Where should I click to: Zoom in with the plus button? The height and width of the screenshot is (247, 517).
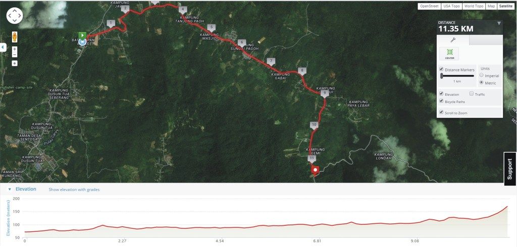(x=15, y=49)
